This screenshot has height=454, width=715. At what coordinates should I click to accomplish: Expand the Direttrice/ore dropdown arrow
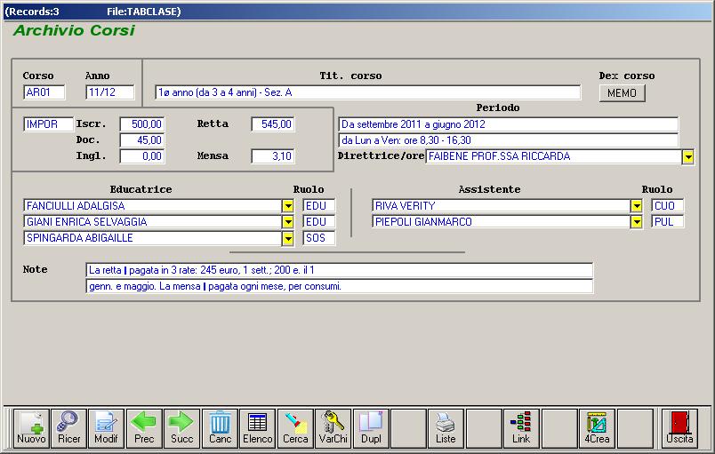tap(688, 157)
